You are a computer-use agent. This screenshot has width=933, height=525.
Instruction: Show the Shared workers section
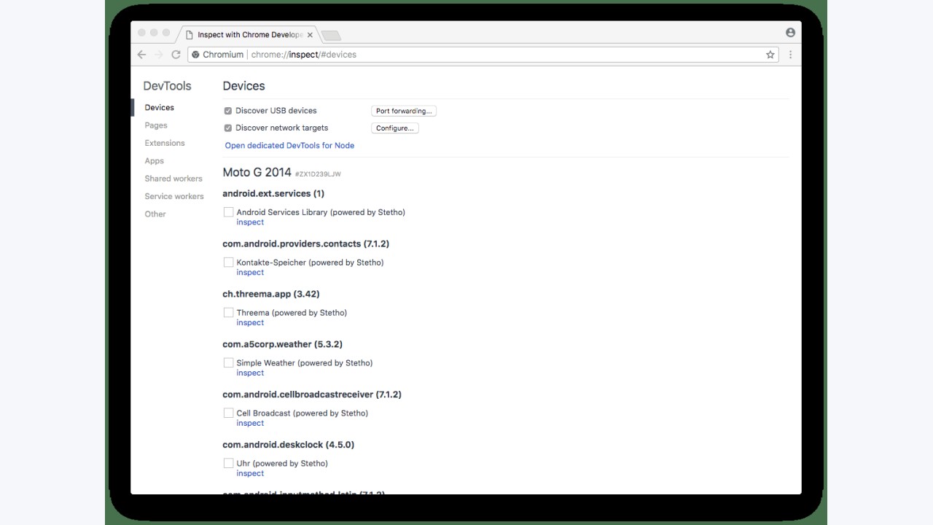[x=173, y=179]
